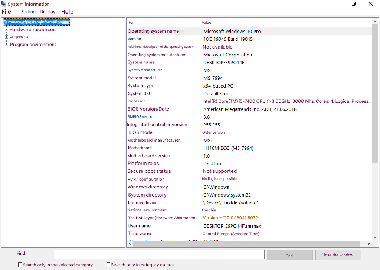Enable Search only in category names
The image size is (380, 270).
pos(108,265)
